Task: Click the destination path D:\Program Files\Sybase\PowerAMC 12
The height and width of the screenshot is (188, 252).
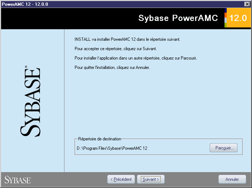Action: pos(112,148)
